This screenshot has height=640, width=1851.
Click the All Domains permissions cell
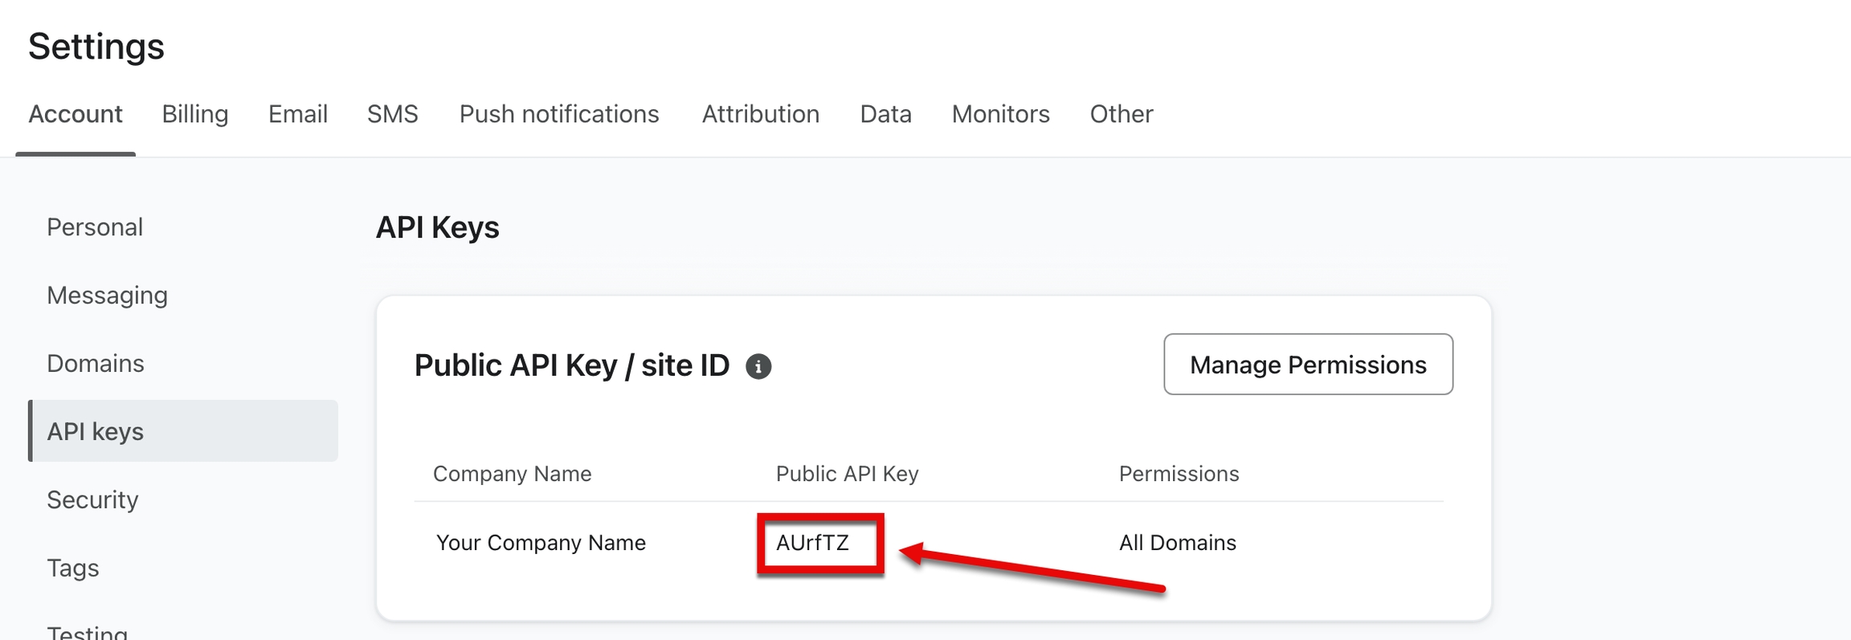[1177, 543]
